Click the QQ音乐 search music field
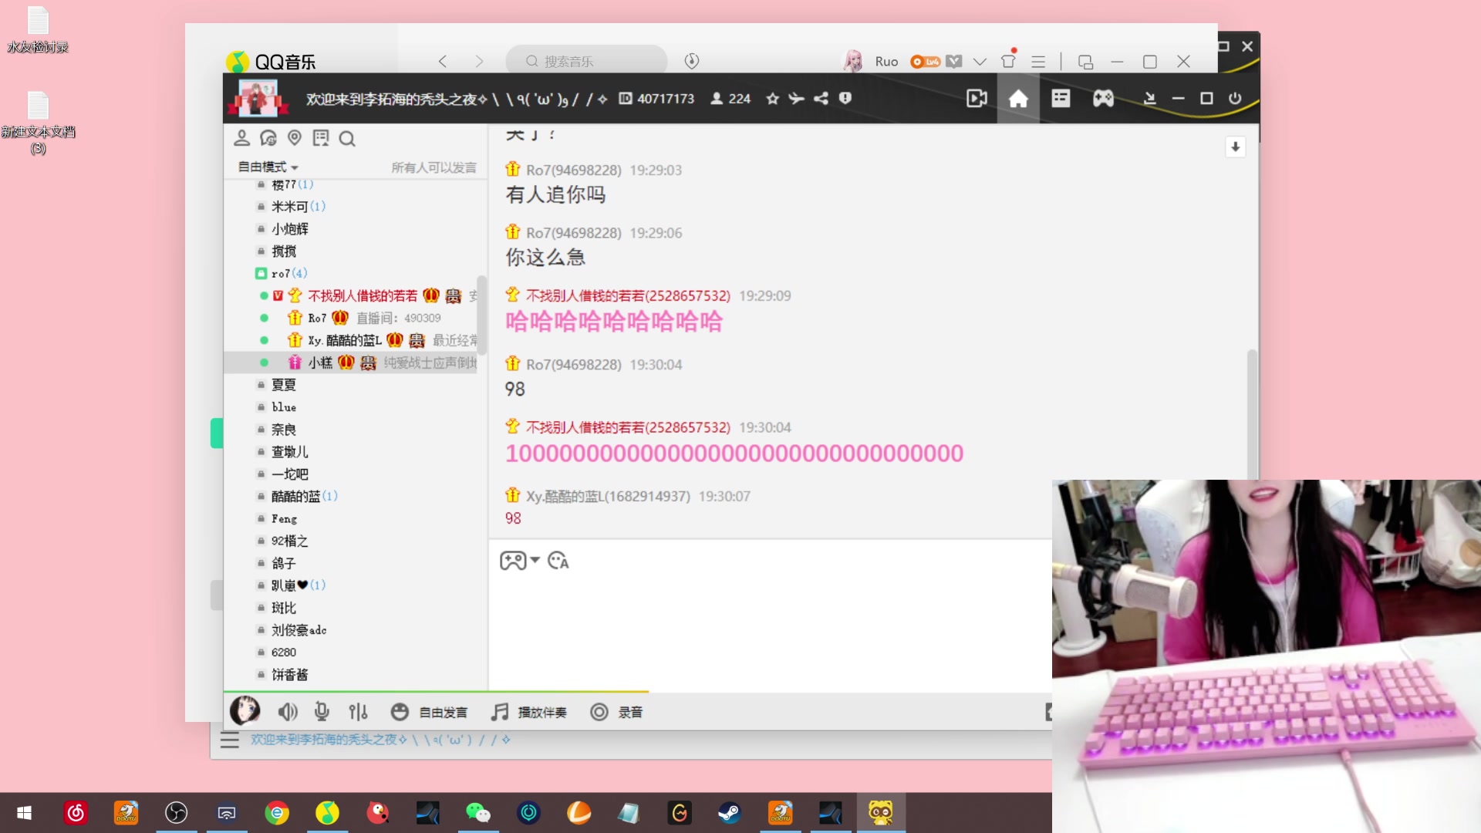This screenshot has width=1481, height=833. pyautogui.click(x=586, y=61)
